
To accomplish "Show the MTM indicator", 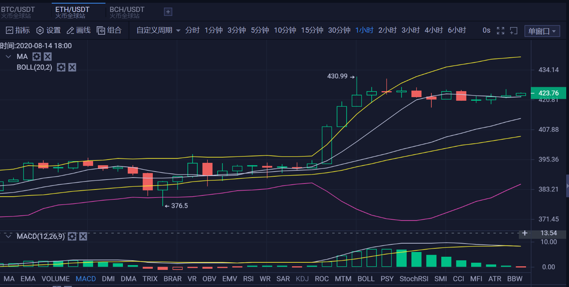I will coord(343,279).
